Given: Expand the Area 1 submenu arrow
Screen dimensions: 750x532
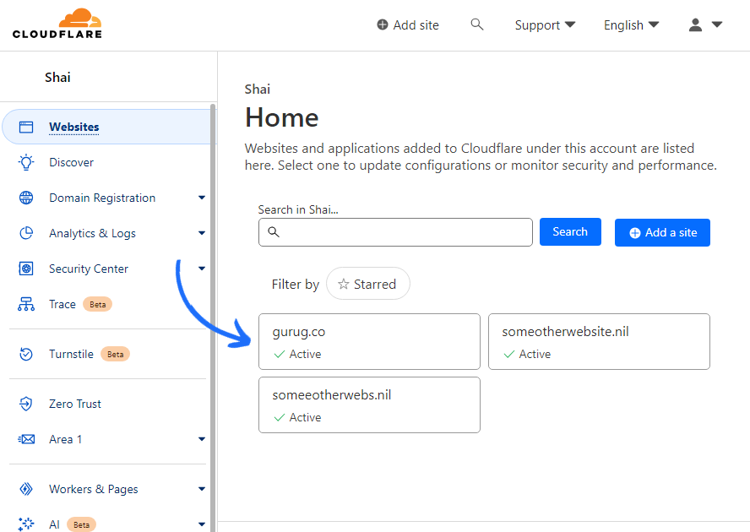Looking at the screenshot, I should pyautogui.click(x=202, y=439).
